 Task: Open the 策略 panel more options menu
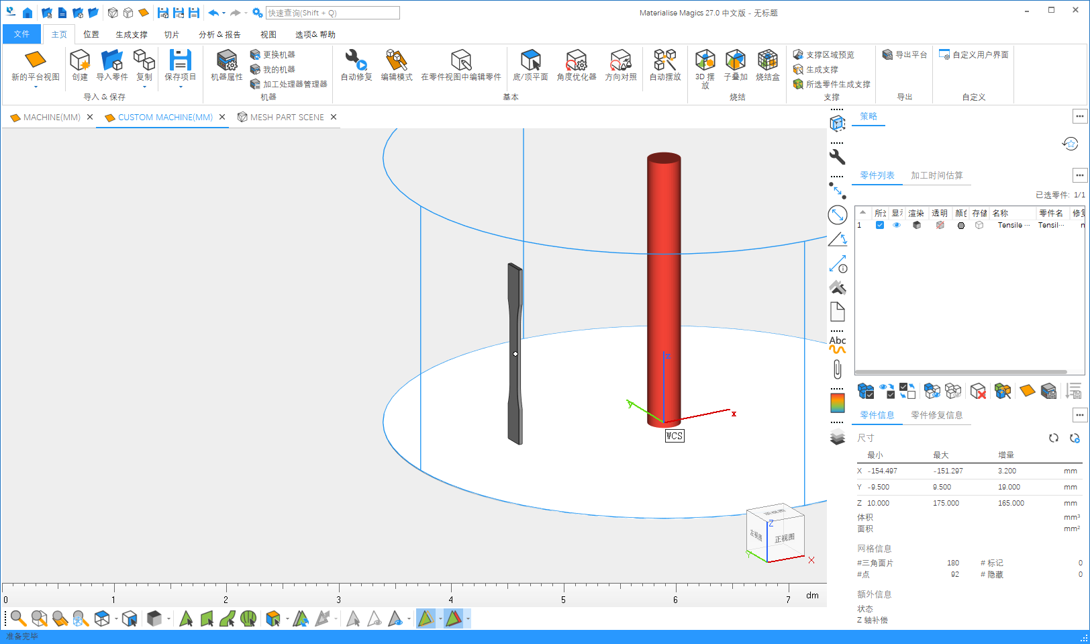[x=1079, y=116]
